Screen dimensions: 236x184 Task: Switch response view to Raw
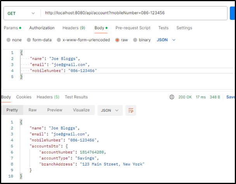pyautogui.click(x=33, y=110)
